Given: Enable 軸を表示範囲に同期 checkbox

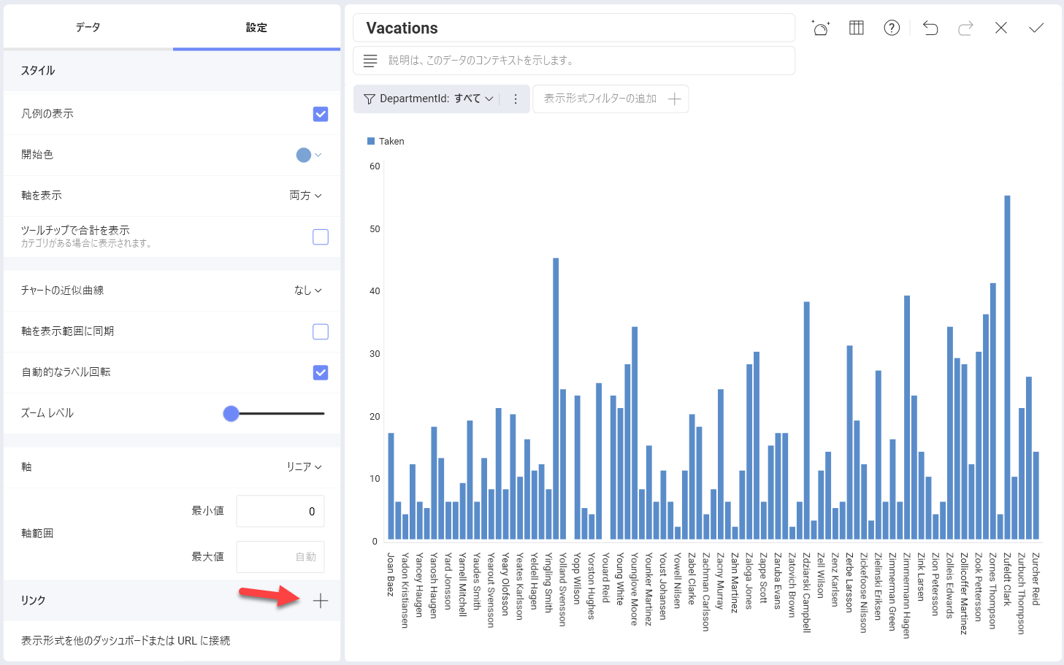Looking at the screenshot, I should coord(321,331).
